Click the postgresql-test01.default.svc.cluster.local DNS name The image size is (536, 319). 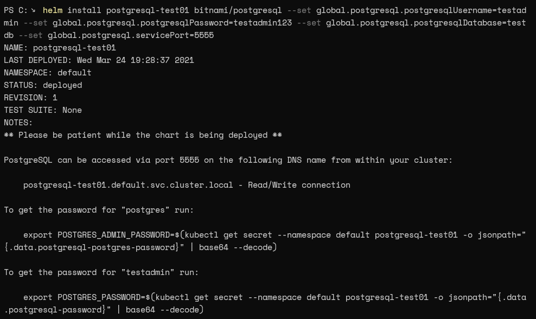click(x=128, y=185)
